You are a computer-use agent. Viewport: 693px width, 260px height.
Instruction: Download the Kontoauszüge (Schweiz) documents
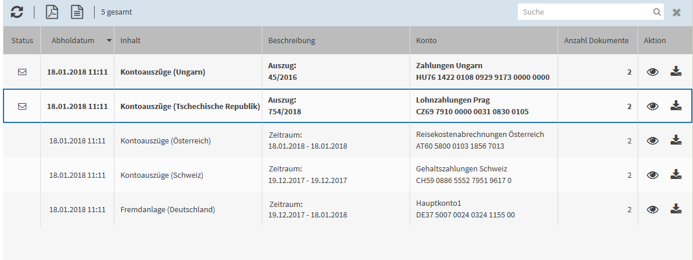click(x=676, y=174)
